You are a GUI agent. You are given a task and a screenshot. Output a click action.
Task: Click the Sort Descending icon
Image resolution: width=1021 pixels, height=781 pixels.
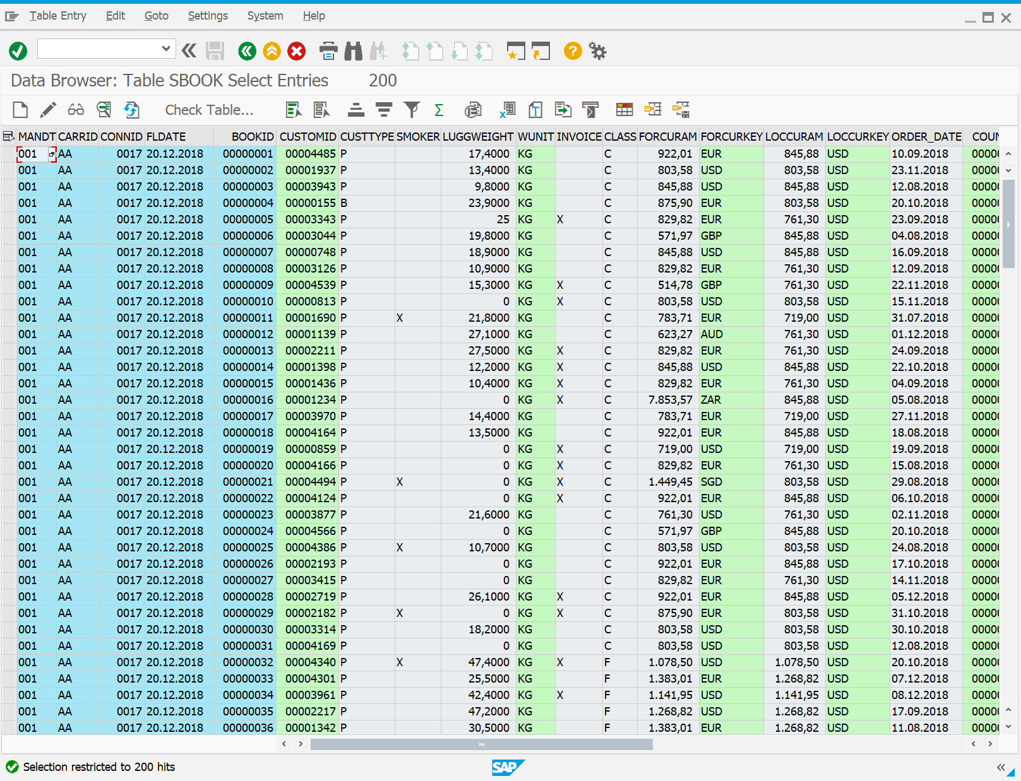pyautogui.click(x=384, y=110)
